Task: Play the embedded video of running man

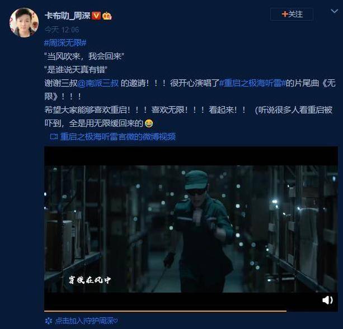Action: coord(191,228)
